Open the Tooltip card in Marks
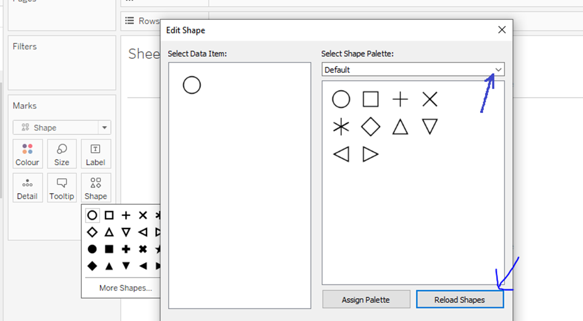Viewport: 583px width, 321px height. tap(62, 188)
